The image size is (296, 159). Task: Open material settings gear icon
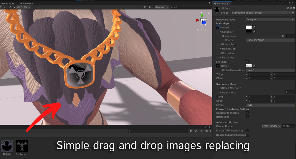294,8
